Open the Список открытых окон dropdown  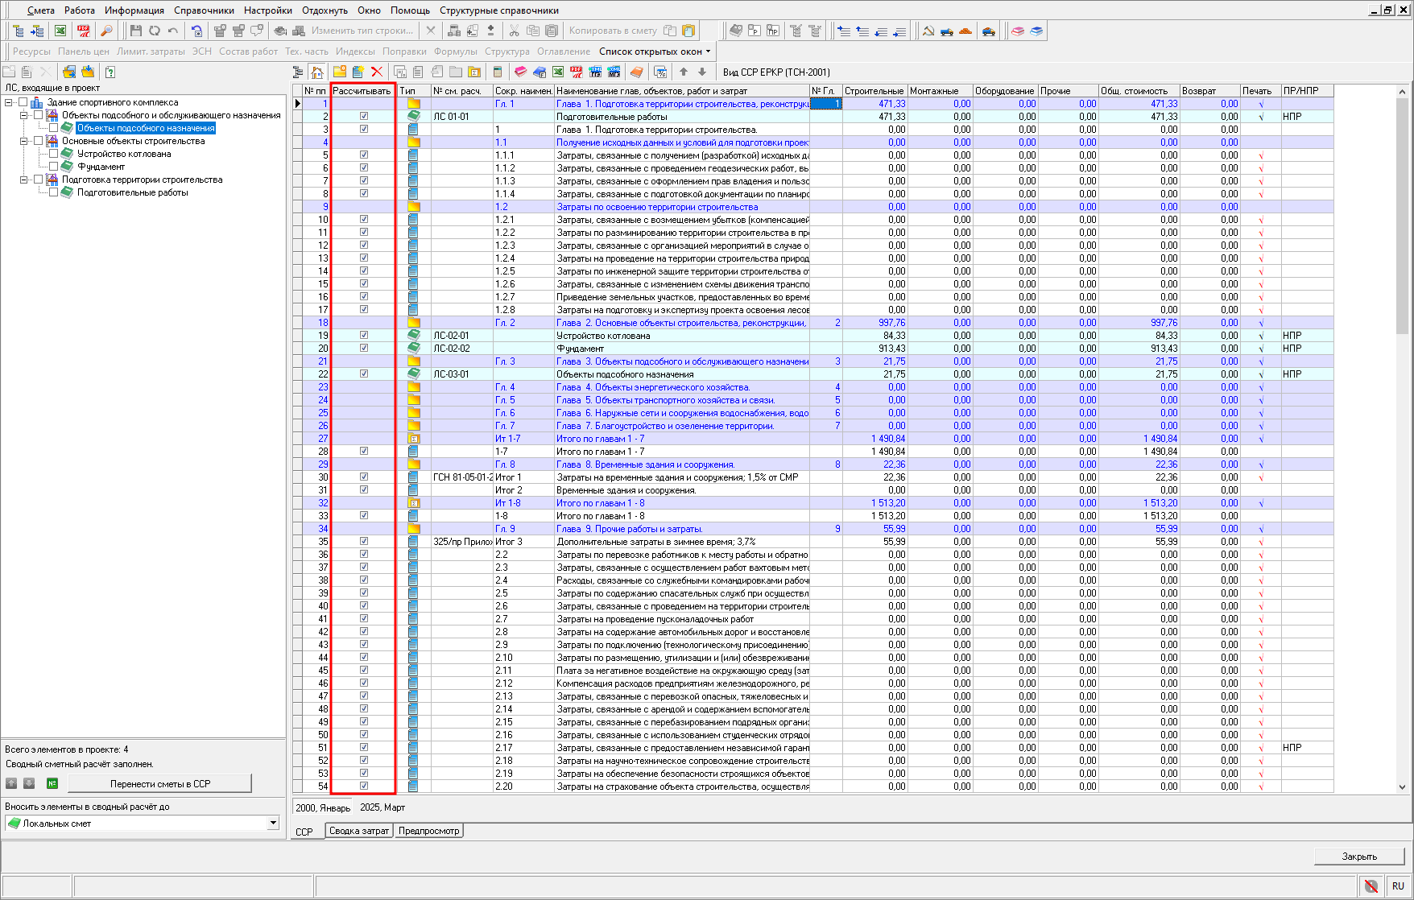655,52
